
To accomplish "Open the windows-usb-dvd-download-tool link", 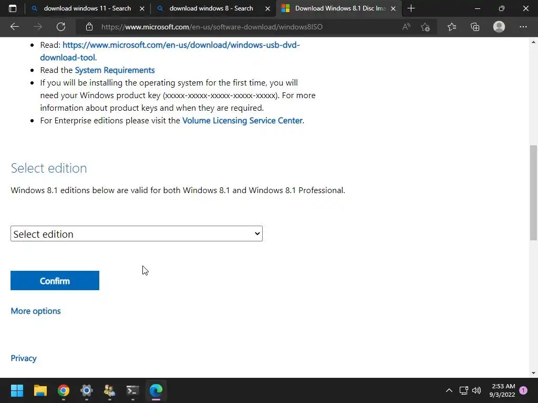I will click(x=170, y=51).
